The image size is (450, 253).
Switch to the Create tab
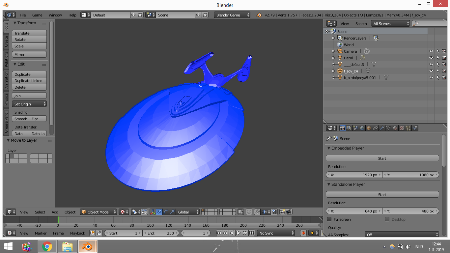[6, 42]
